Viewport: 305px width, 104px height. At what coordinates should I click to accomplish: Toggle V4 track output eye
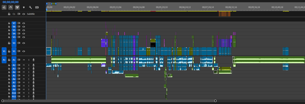point(24,33)
